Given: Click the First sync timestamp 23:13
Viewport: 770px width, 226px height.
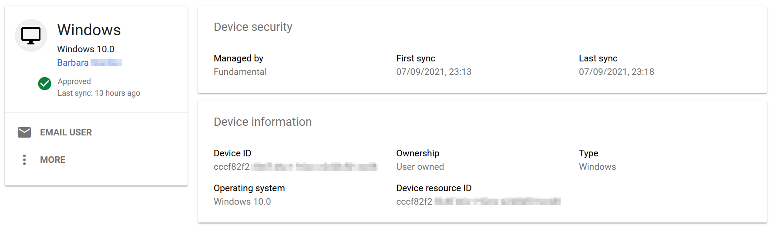Looking at the screenshot, I should (434, 72).
